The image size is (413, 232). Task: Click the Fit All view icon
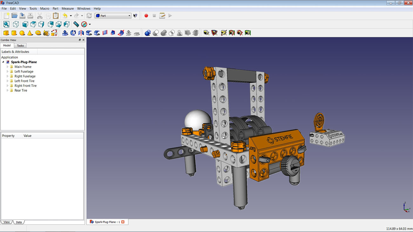[x=6, y=24]
